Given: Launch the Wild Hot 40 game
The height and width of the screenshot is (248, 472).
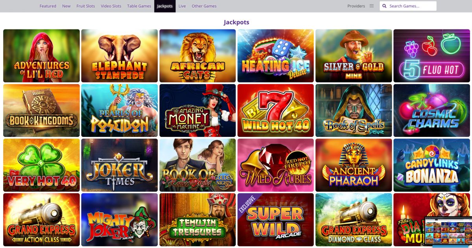Looking at the screenshot, I should [276, 110].
